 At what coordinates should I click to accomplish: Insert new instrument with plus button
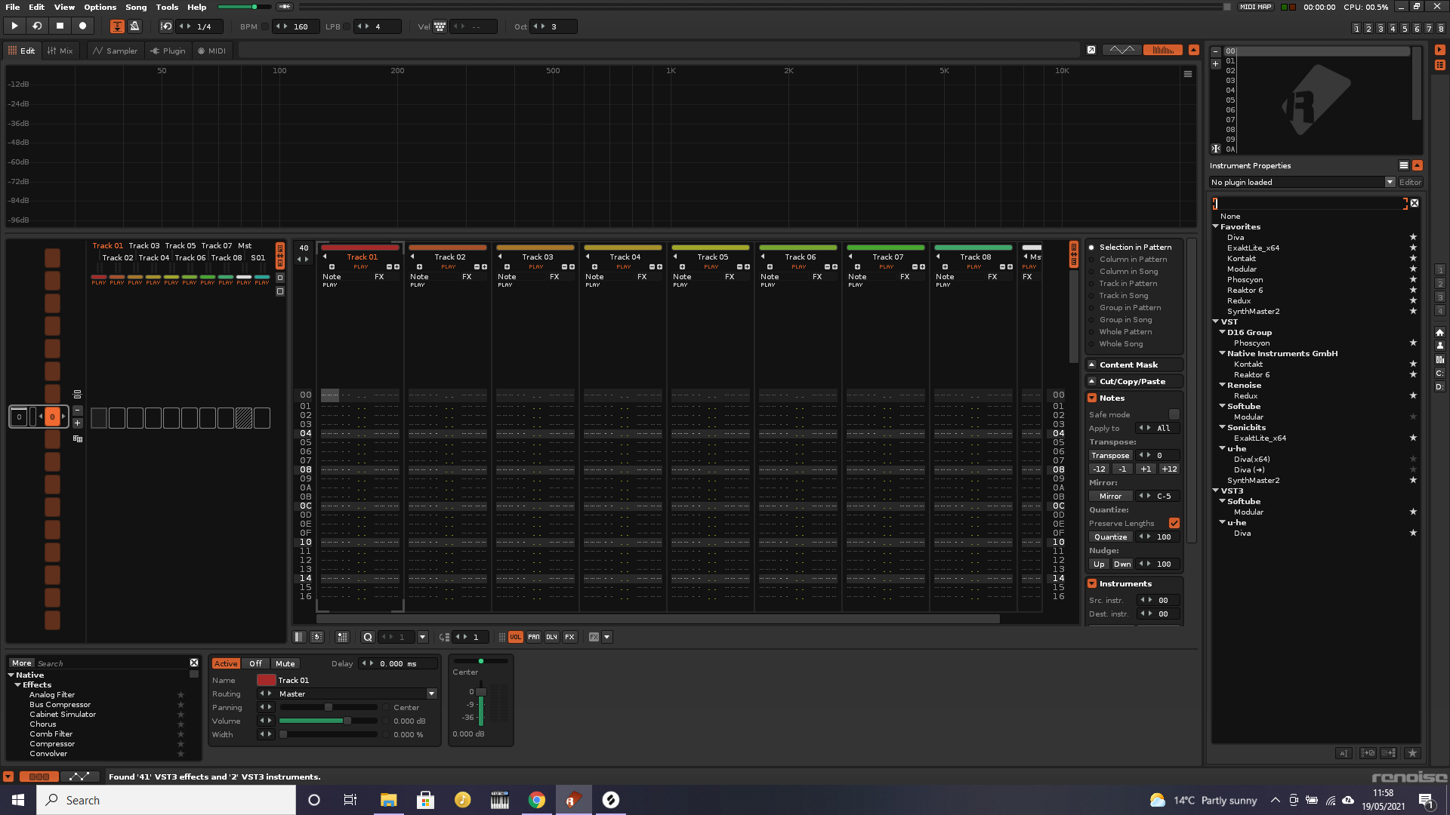point(1216,64)
